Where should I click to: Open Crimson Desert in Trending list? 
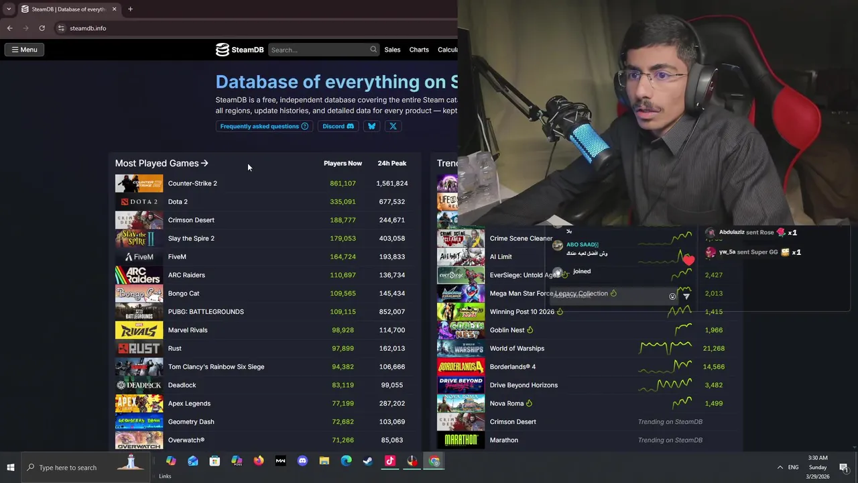(513, 421)
